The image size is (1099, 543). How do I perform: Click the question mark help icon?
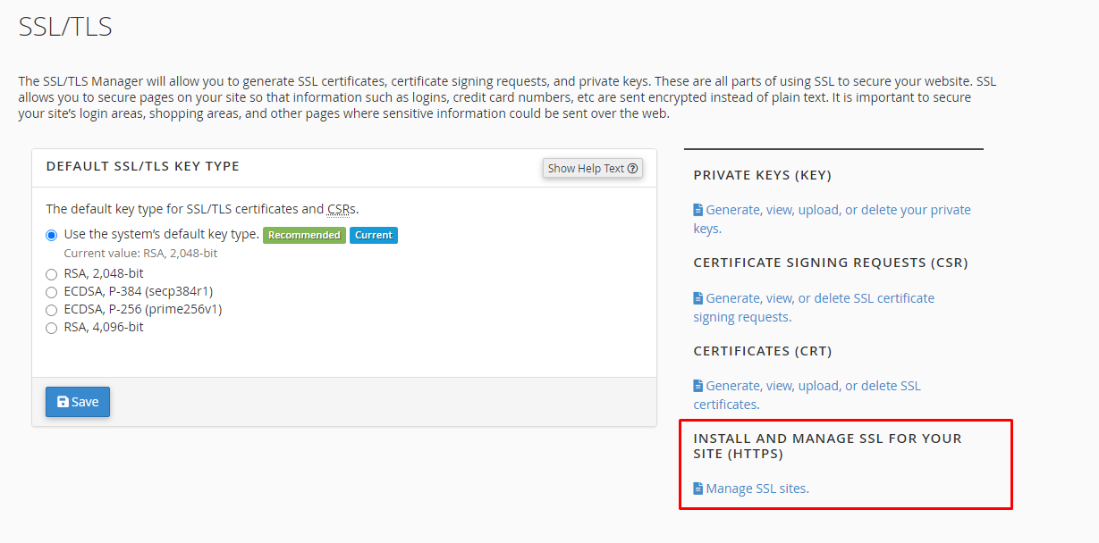632,168
